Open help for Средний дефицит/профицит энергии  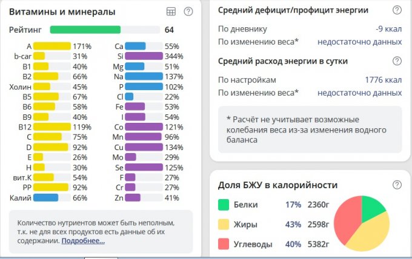[397, 10]
